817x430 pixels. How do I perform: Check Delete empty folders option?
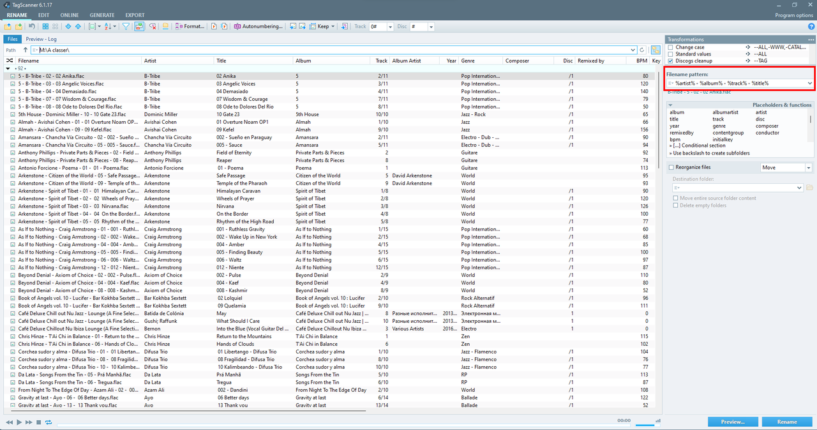[x=675, y=205]
